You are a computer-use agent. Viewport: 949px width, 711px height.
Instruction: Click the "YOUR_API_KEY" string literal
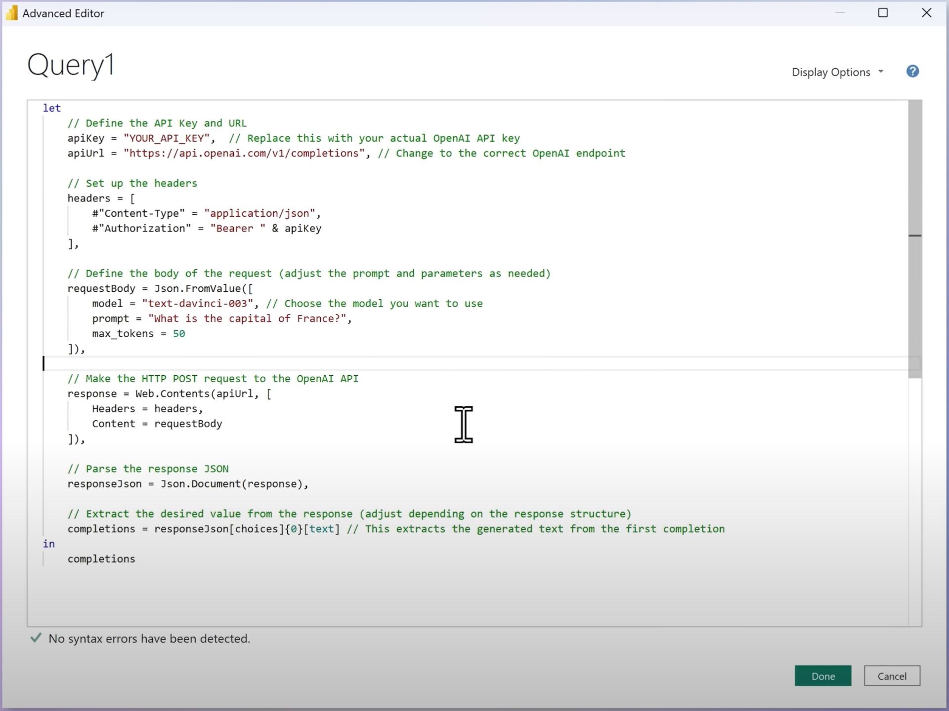click(167, 138)
